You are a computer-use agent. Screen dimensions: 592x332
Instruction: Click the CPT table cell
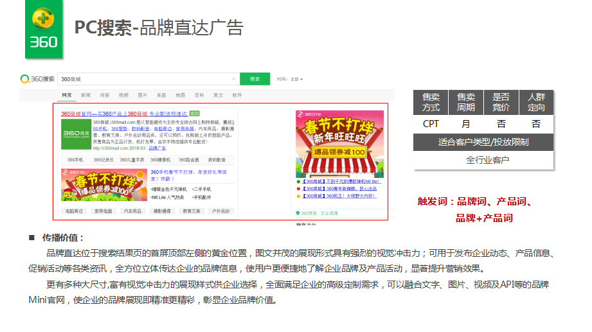431,124
